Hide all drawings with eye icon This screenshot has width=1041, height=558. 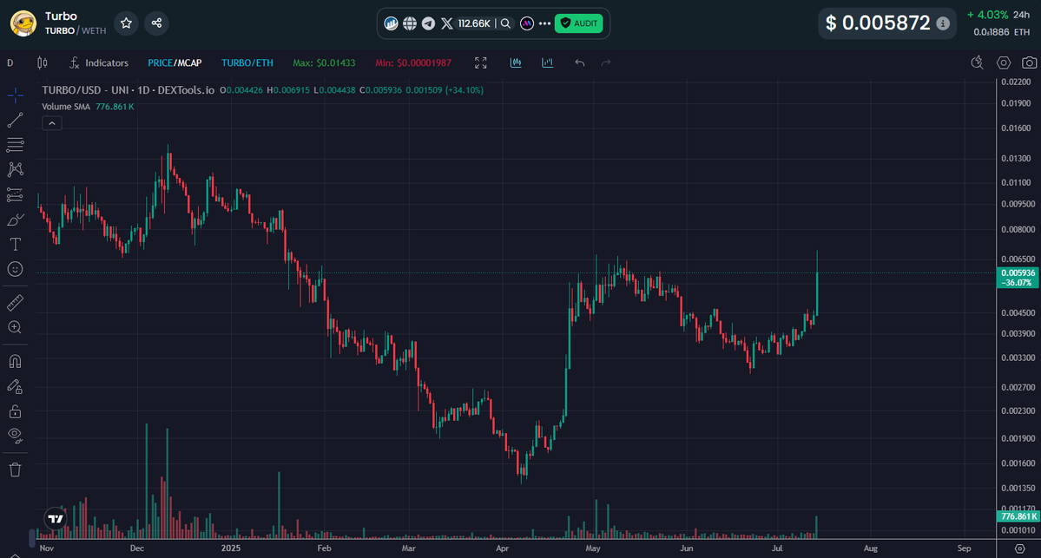pos(16,436)
